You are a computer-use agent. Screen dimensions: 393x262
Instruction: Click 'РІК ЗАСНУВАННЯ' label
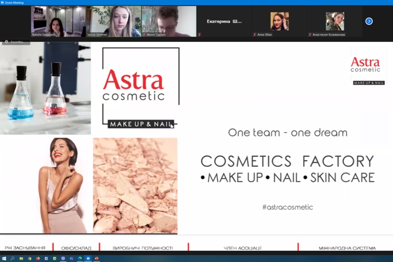[25, 248]
